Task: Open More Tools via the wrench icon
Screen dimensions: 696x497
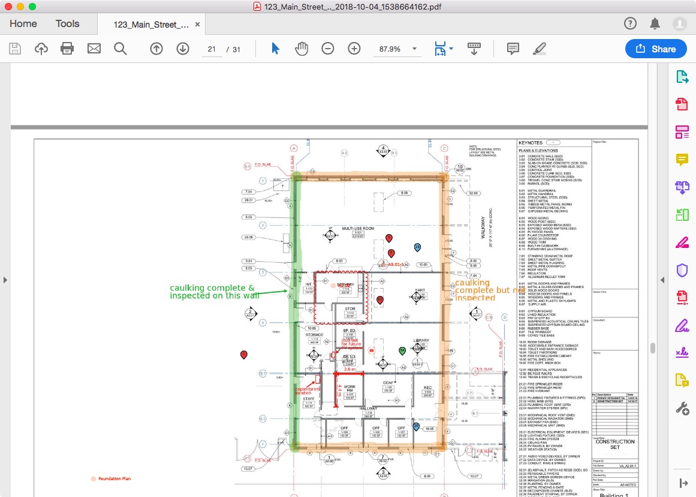Action: tap(683, 408)
